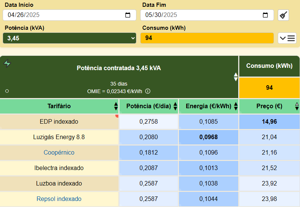
Task: Select the EDP indexado row name
Action: 59,121
